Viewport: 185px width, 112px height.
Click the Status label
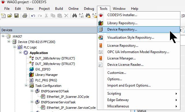coord(142,111)
